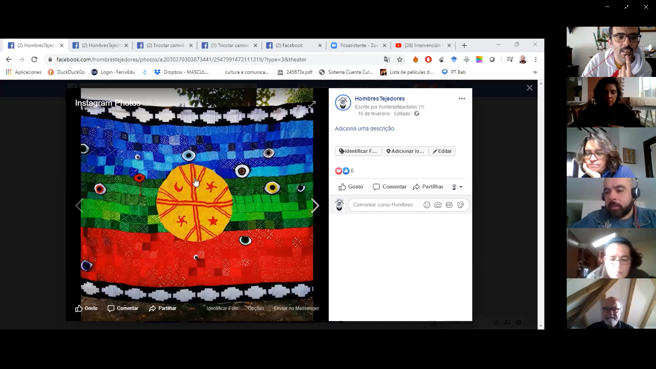Image resolution: width=656 pixels, height=369 pixels.
Task: Switch to the (2) Tricotar caminho tab
Action: click(x=165, y=45)
